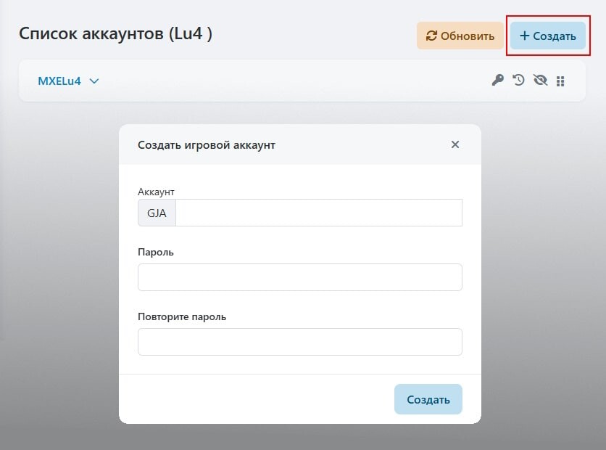The image size is (606, 450).
Task: Click the GJA prefix box
Action: pyautogui.click(x=157, y=213)
